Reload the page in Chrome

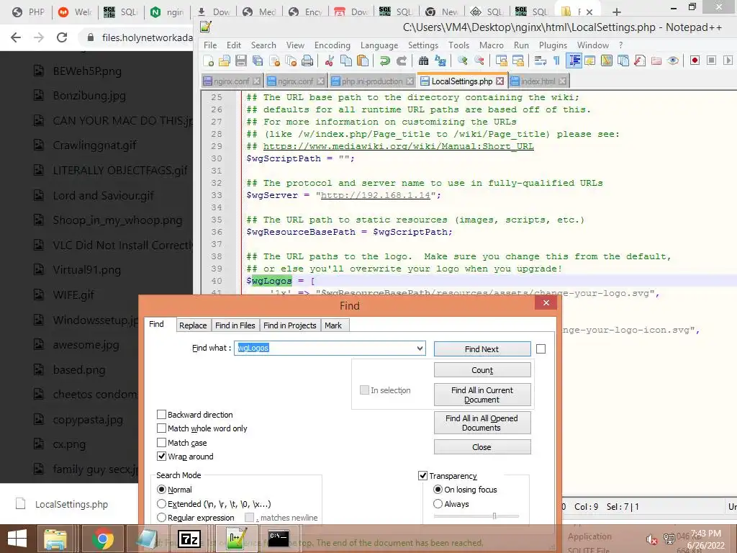[x=62, y=37]
